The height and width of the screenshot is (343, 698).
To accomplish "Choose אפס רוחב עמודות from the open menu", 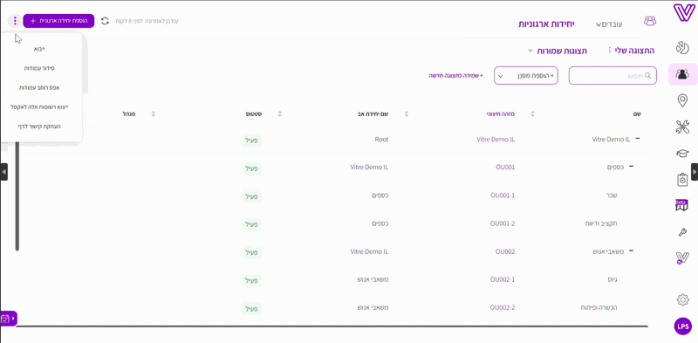I will pos(39,88).
